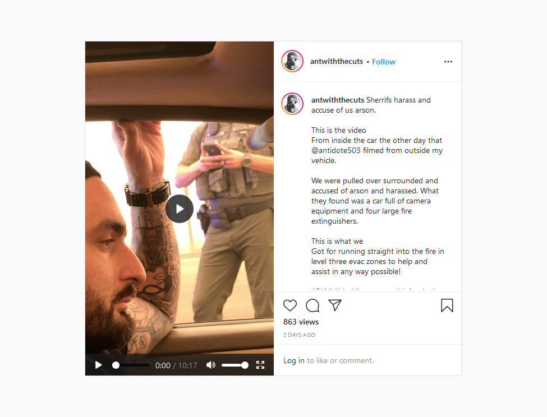Like the post with the heart icon

click(x=290, y=305)
